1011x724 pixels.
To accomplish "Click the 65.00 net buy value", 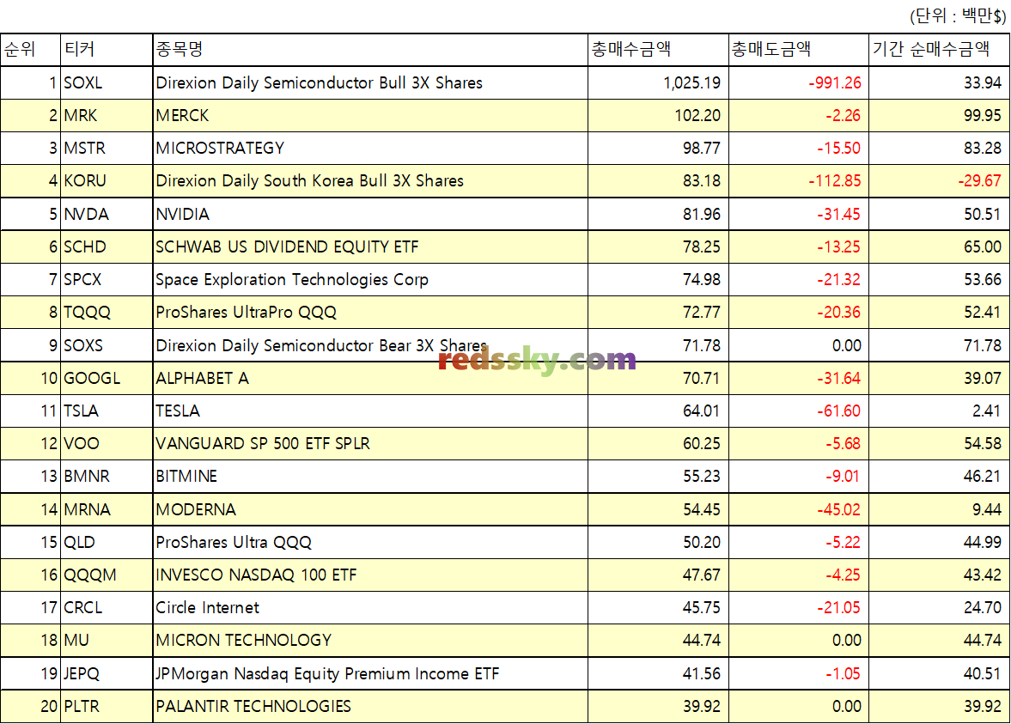I will pyautogui.click(x=983, y=247).
